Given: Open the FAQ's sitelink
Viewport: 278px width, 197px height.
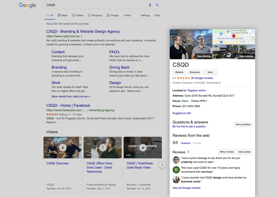Looking at the screenshot, I should pos(114,52).
